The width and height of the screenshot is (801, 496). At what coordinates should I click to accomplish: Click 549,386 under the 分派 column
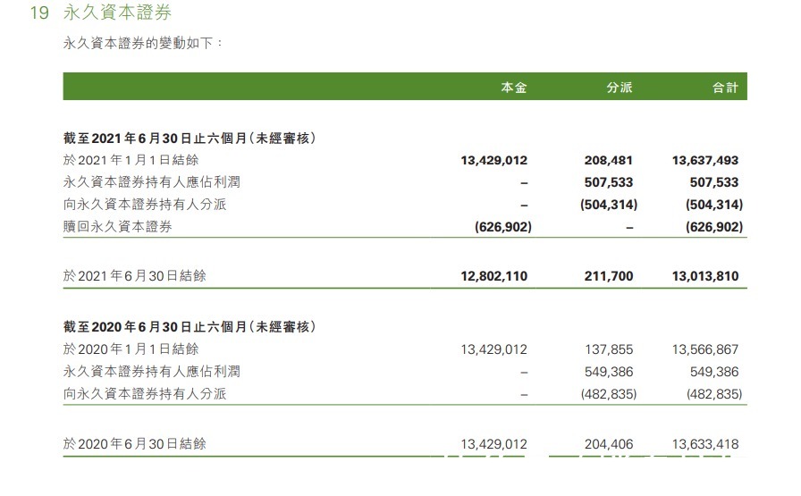coord(609,372)
